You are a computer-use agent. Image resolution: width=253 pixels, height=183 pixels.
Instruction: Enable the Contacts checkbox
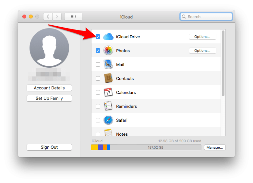(98, 78)
